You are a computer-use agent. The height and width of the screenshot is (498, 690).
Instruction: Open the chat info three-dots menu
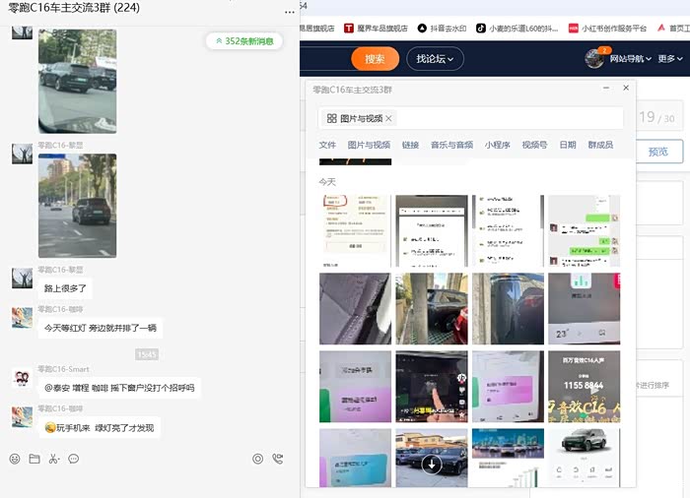pyautogui.click(x=289, y=9)
